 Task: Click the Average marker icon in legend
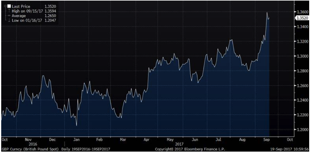pos(9,16)
